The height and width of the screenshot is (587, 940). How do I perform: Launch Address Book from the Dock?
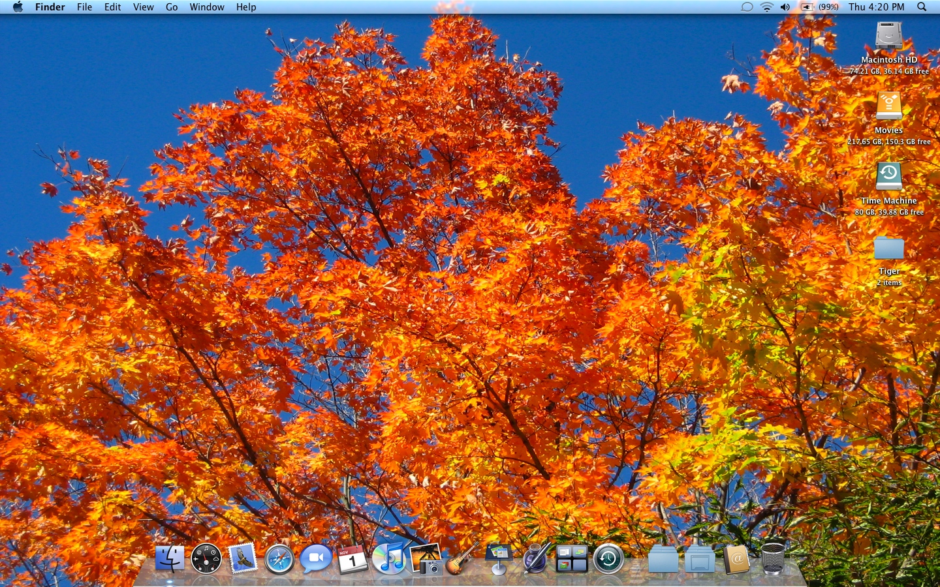[x=736, y=560]
